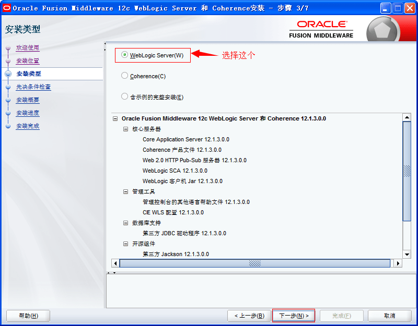Click the 欢迎使用 step bullet icon
The height and width of the screenshot is (326, 418).
tap(8, 48)
